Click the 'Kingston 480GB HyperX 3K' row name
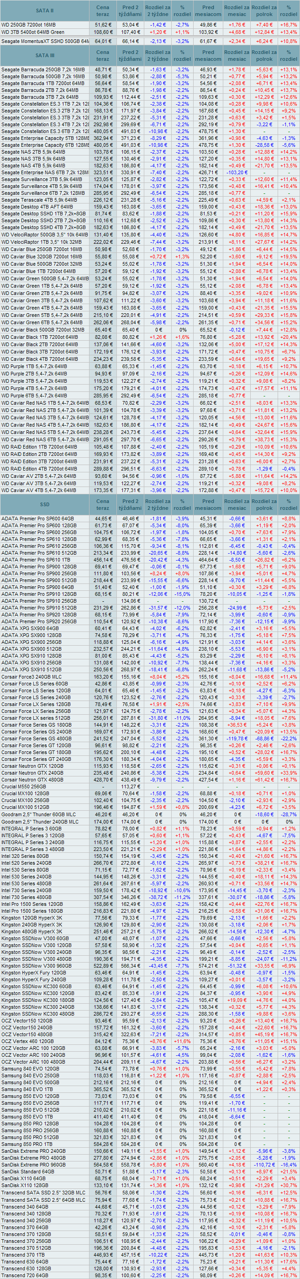Image resolution: width=300 pixels, height=1279 pixels. (x=32, y=931)
